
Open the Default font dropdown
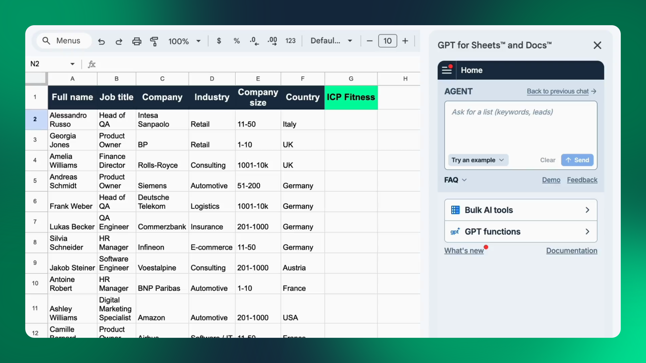click(x=331, y=41)
